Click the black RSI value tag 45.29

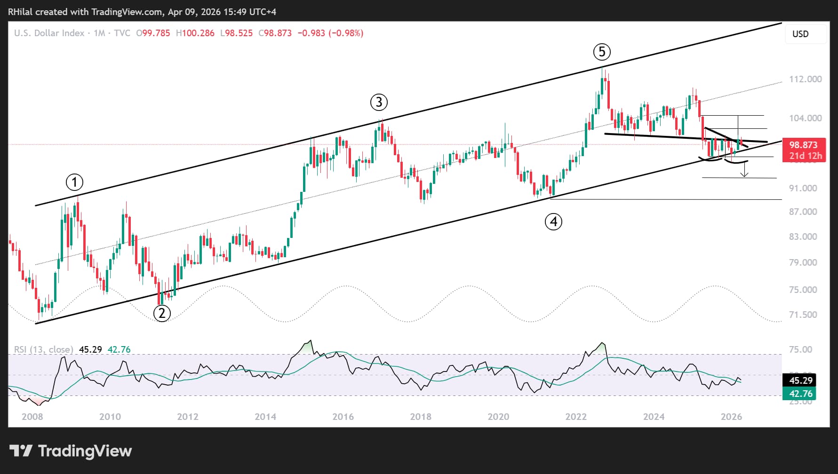tap(799, 380)
